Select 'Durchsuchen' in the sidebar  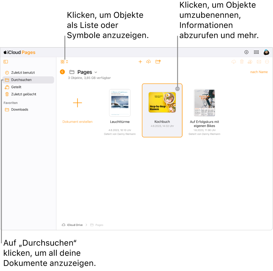point(28,80)
